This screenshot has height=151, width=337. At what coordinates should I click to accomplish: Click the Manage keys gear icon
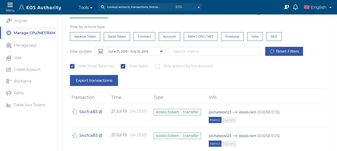tap(9, 45)
